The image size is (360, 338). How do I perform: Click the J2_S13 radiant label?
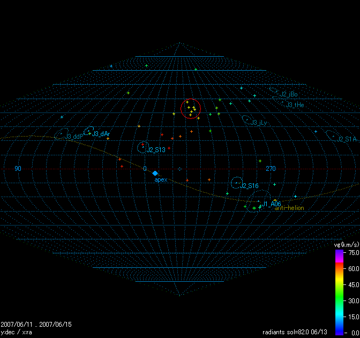pyautogui.click(x=156, y=149)
